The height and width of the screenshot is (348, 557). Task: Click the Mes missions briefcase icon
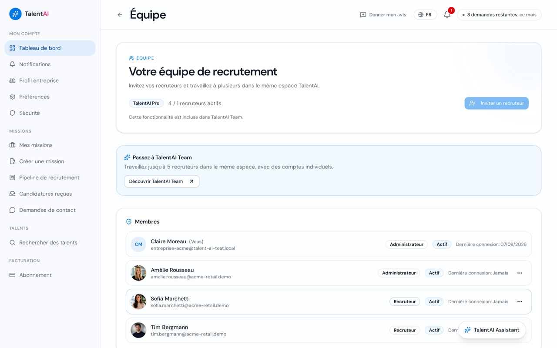coord(12,145)
